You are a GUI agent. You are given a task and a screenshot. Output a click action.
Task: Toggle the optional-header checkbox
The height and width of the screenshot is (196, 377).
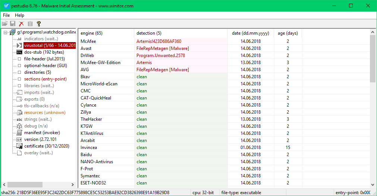pos(19,66)
